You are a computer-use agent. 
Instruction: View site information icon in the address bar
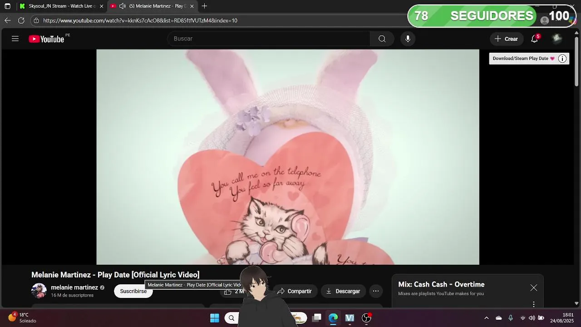pyautogui.click(x=36, y=20)
